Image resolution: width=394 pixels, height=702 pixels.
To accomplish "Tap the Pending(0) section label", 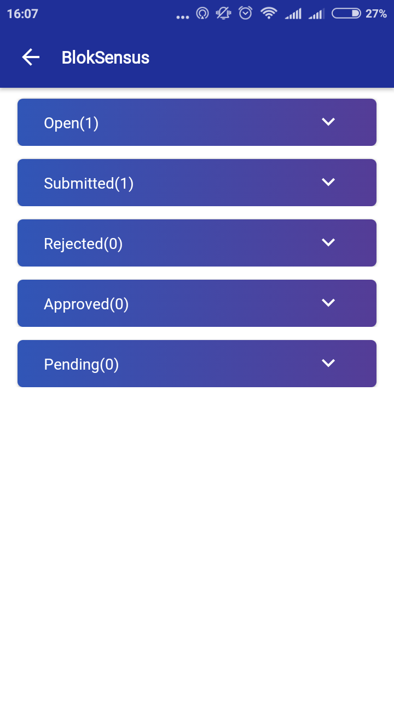I will [81, 364].
